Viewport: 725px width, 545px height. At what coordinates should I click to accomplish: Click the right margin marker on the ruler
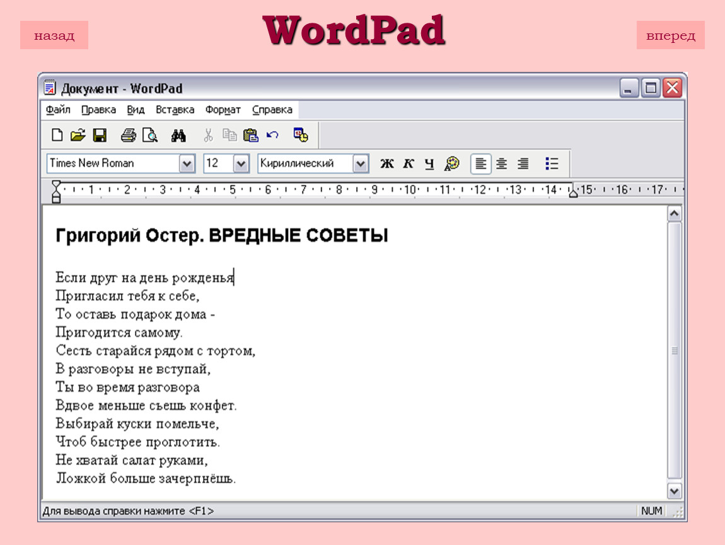(x=573, y=192)
